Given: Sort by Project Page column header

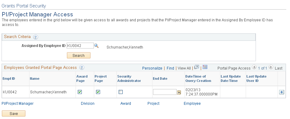Looking at the screenshot, I should pos(101,79).
